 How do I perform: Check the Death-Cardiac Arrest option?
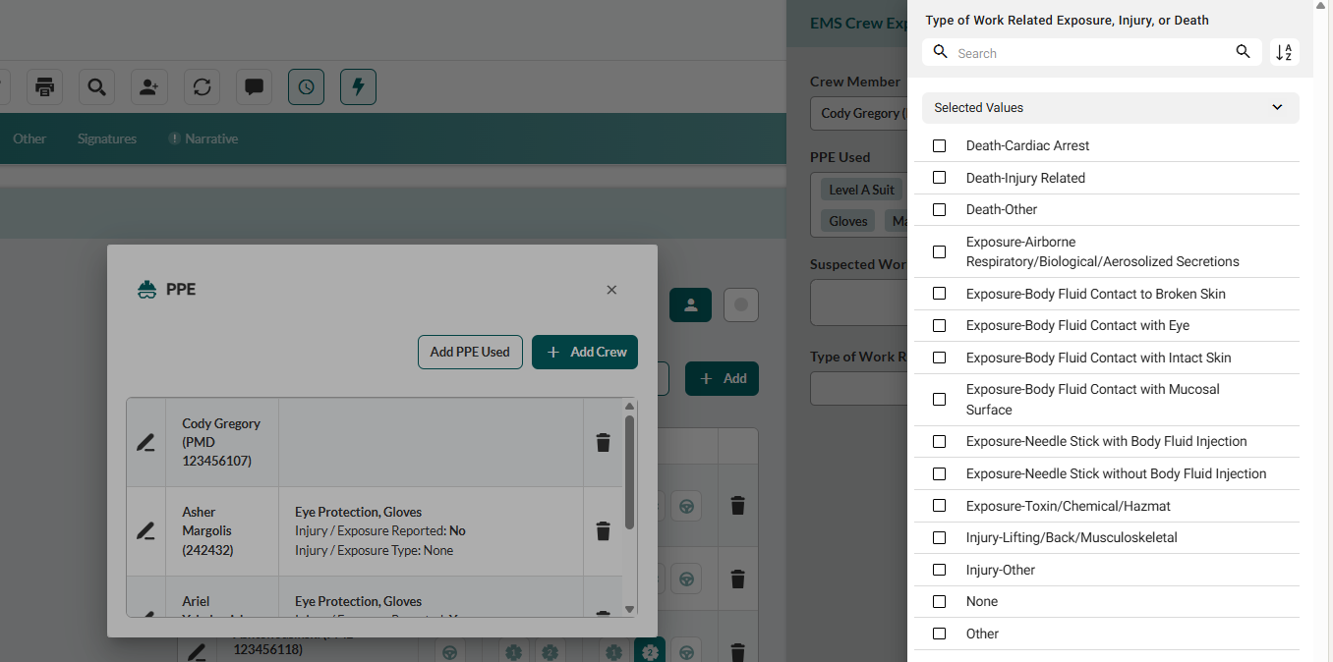click(939, 145)
